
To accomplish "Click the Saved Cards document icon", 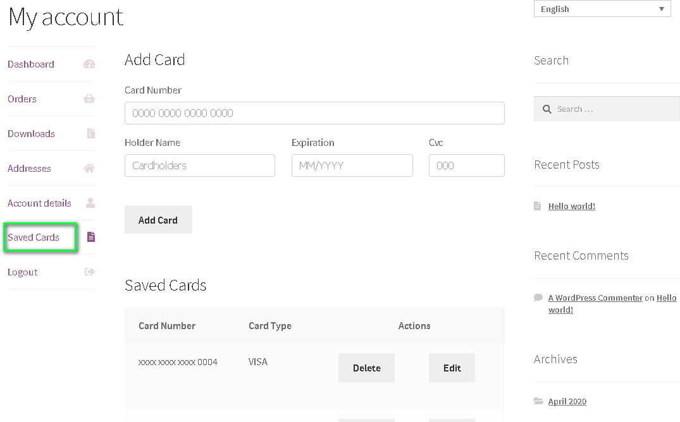I will tap(90, 237).
